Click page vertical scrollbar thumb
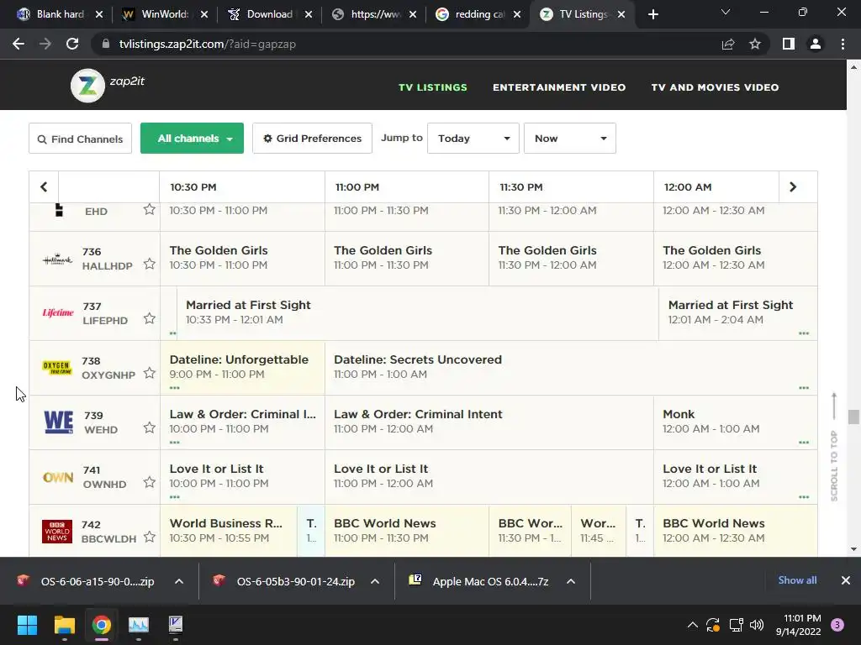The height and width of the screenshot is (645, 861). pyautogui.click(x=853, y=417)
